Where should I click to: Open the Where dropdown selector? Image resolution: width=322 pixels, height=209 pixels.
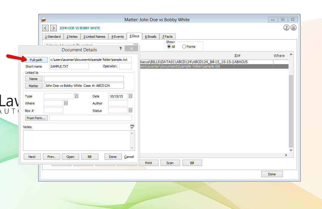click(66, 103)
